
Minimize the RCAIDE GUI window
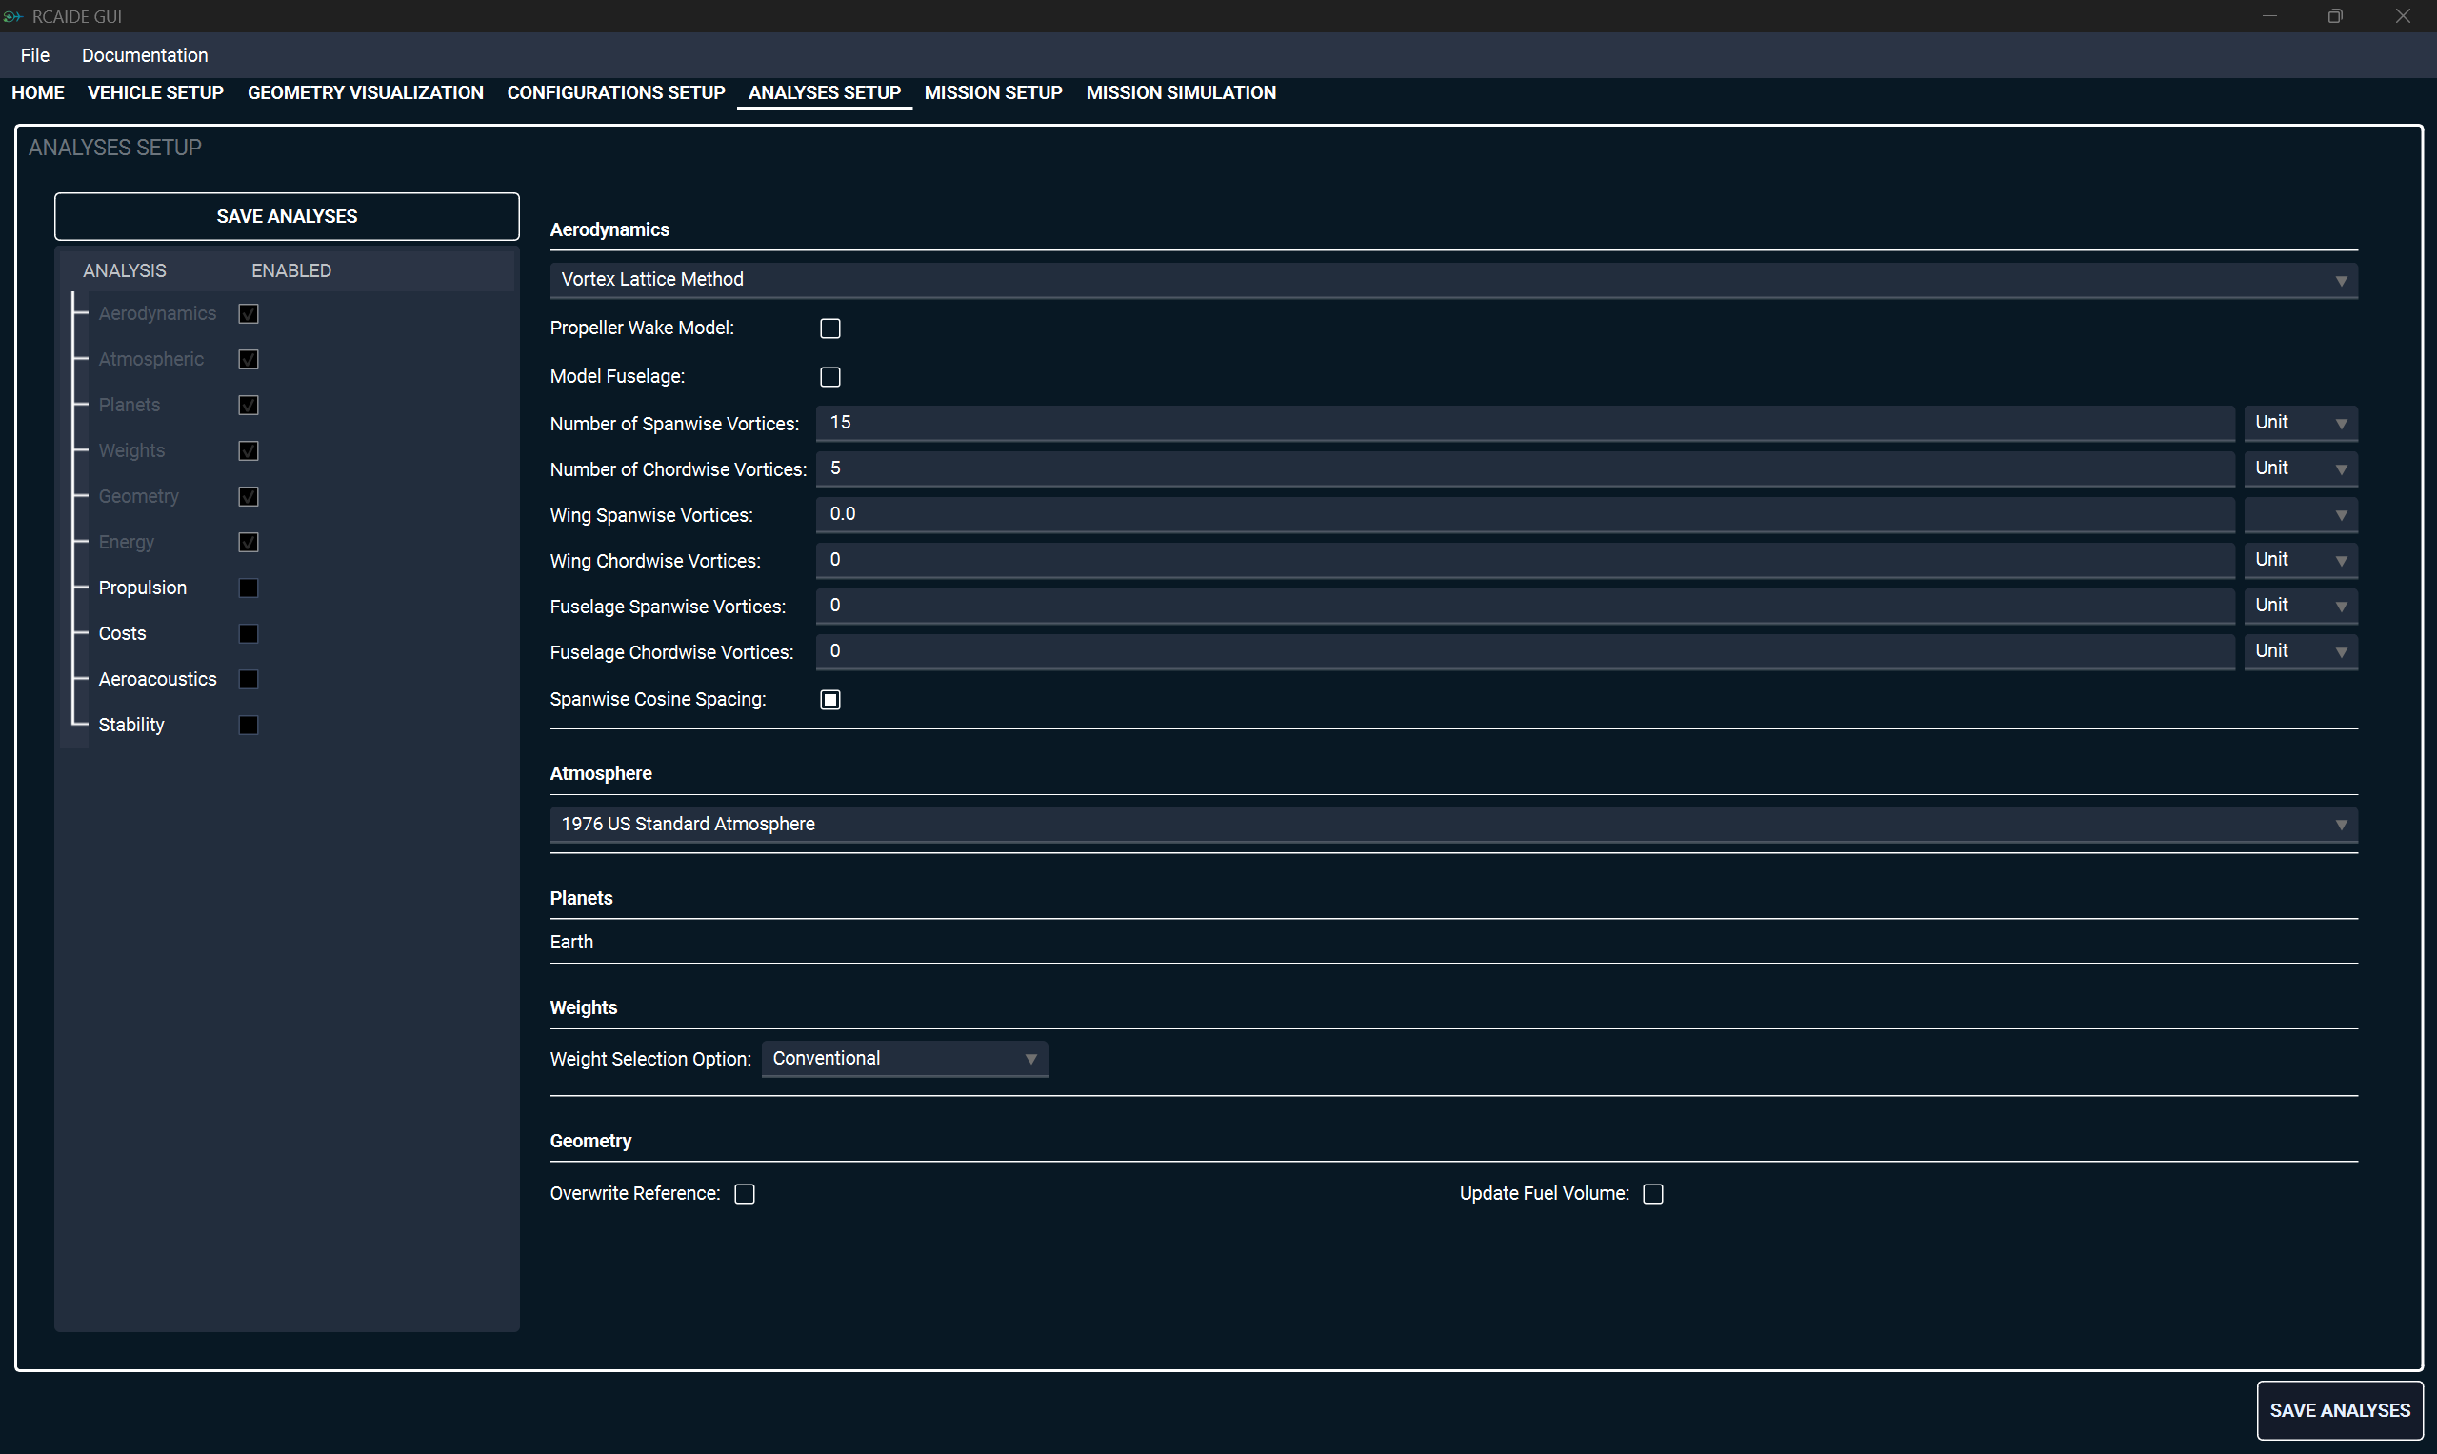2269,15
